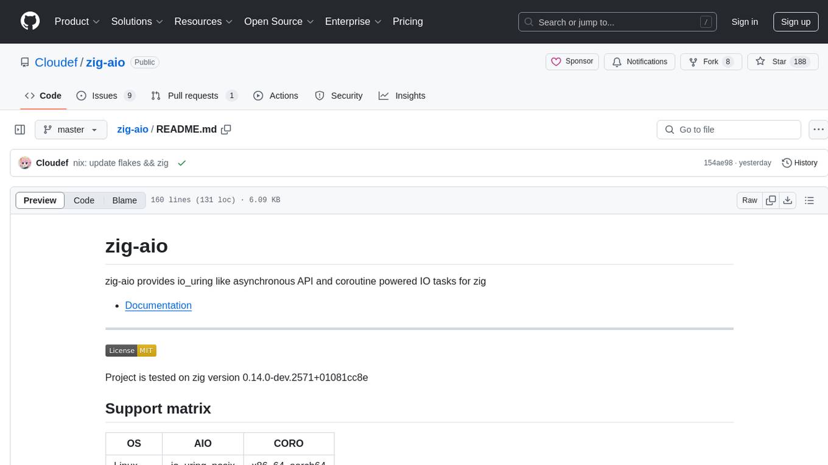Click the Support matrix heading

158,408
